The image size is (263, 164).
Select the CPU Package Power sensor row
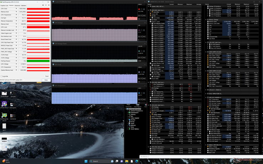176,119
